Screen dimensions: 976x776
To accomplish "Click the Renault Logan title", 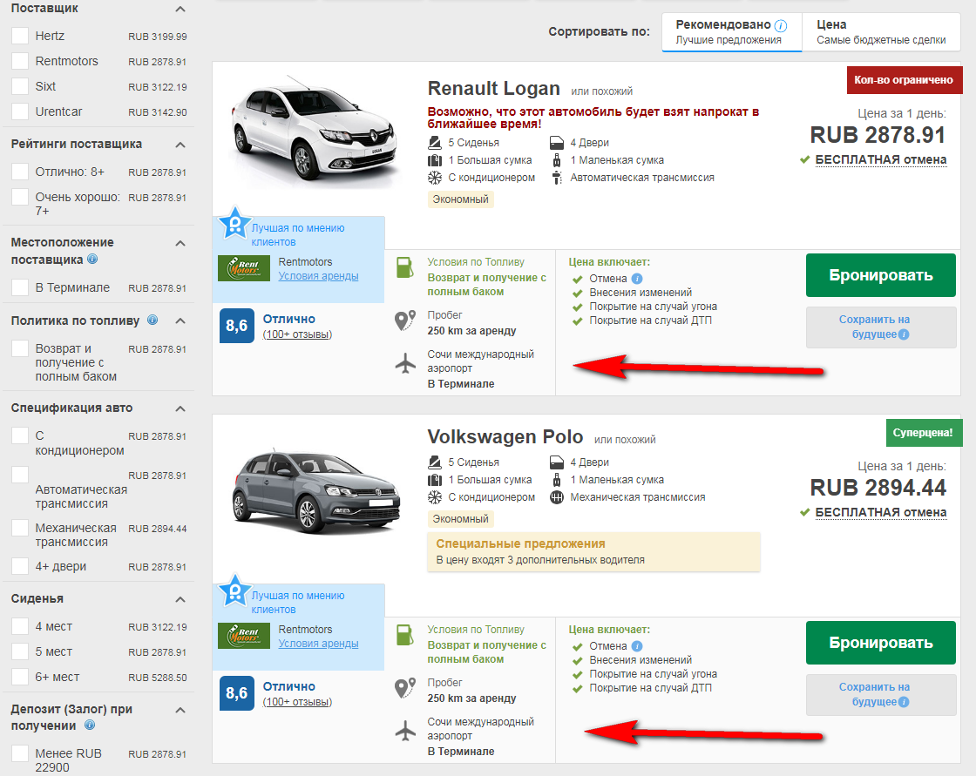I will coord(493,88).
